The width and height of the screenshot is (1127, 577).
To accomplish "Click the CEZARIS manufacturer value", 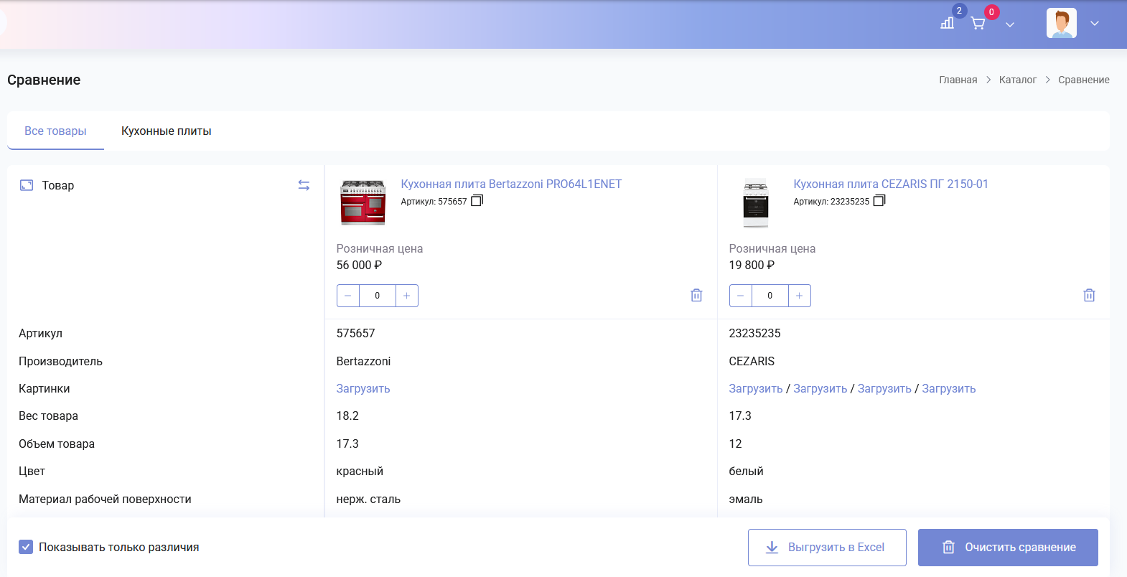I will 752,361.
